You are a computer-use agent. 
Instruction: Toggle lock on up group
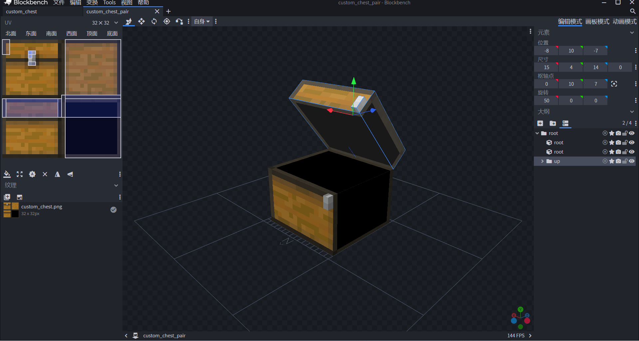(x=625, y=161)
